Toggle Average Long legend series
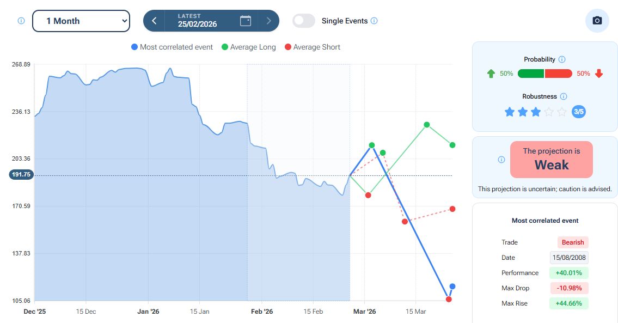Screen dimensions: 618x323 (248, 47)
